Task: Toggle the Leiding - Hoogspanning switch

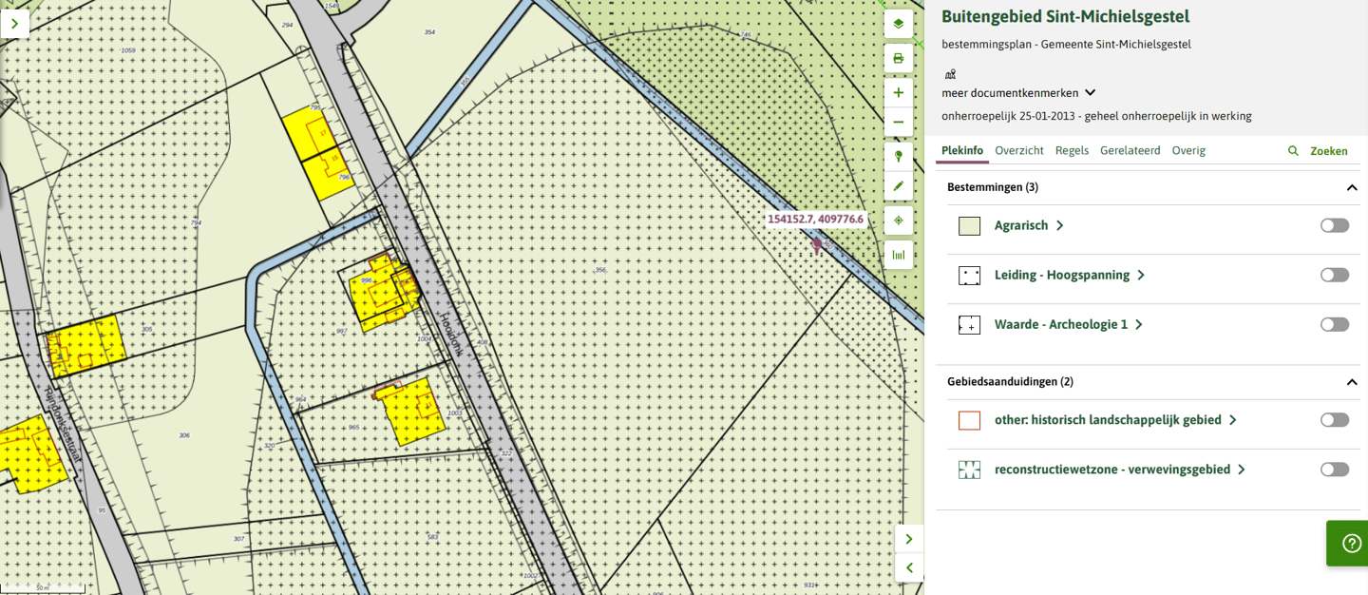Action: (1335, 275)
